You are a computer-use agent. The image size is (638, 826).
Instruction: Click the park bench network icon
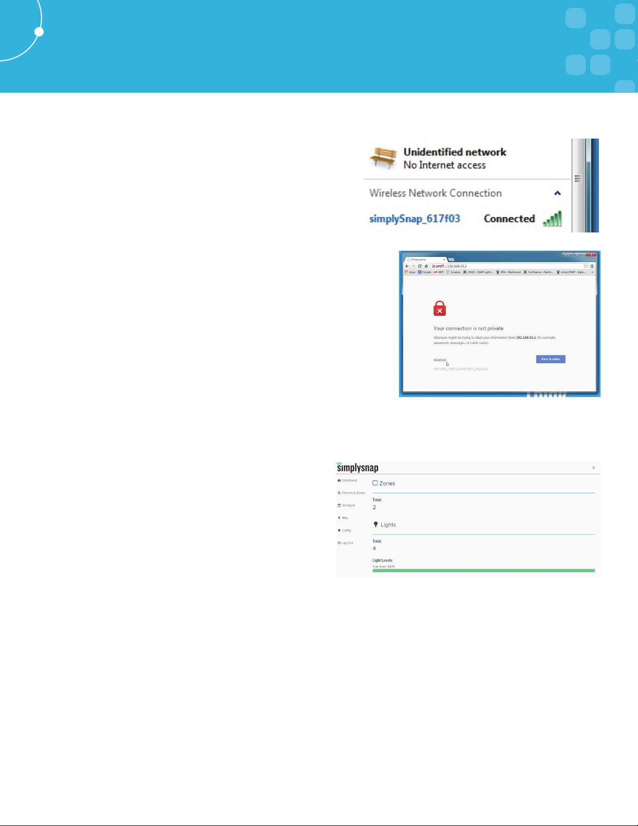coord(383,157)
